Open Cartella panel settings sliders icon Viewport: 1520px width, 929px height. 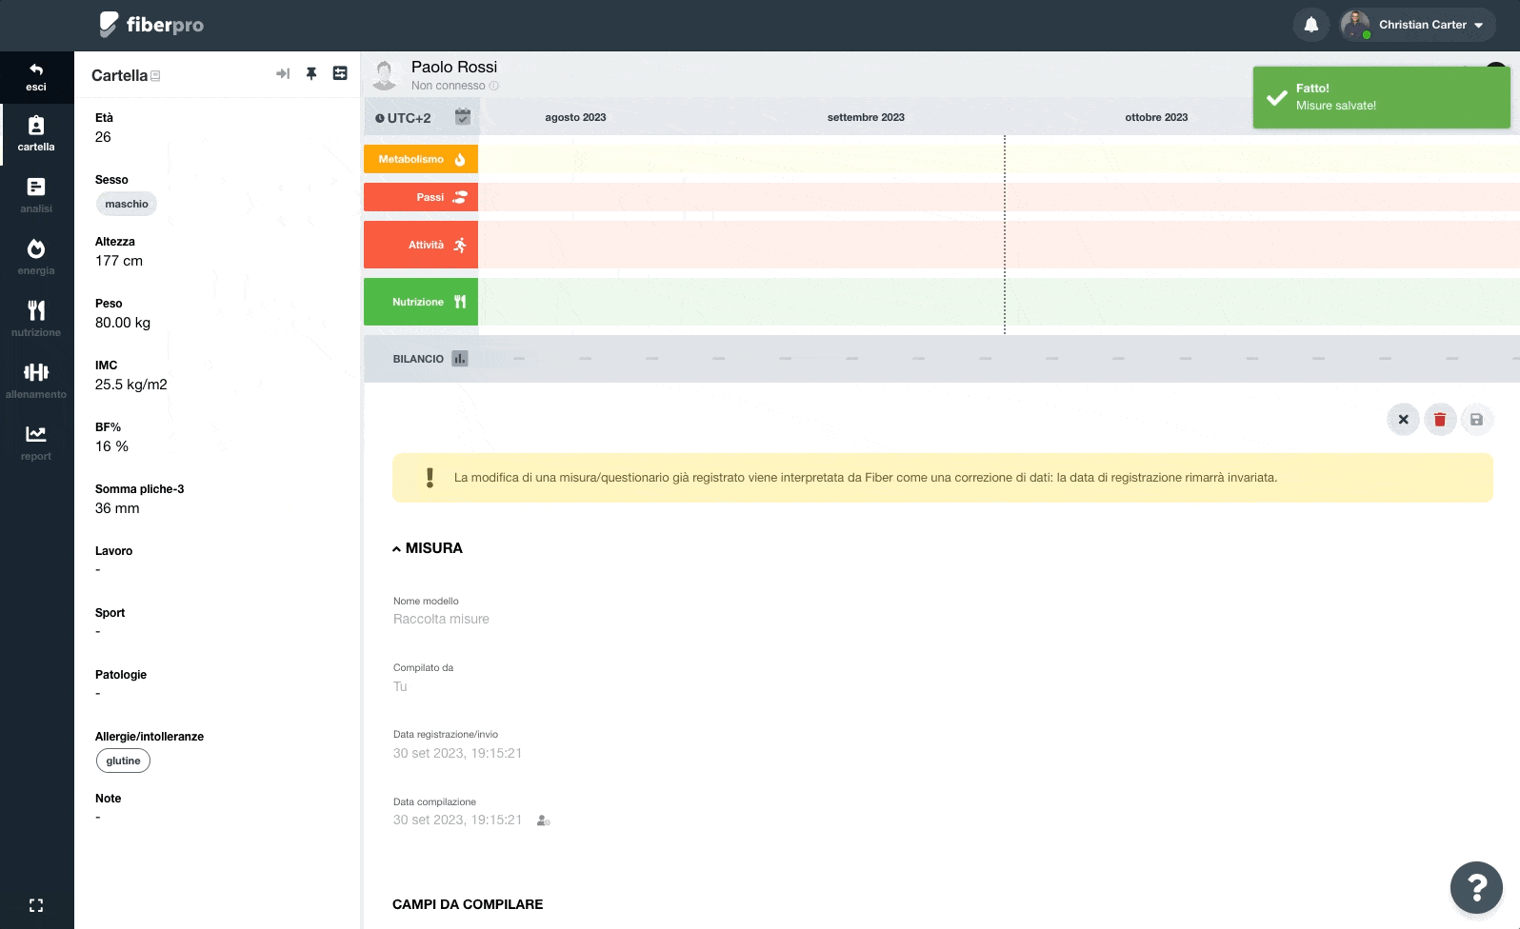(340, 73)
